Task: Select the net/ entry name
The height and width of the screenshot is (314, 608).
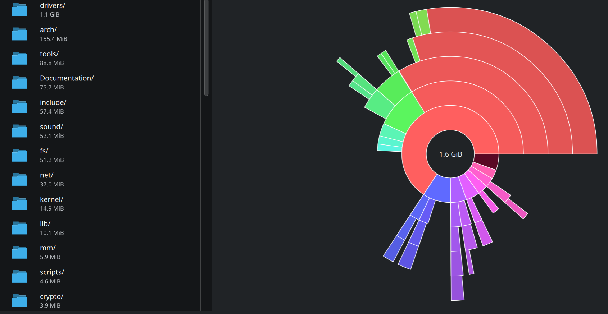Action: [46, 175]
